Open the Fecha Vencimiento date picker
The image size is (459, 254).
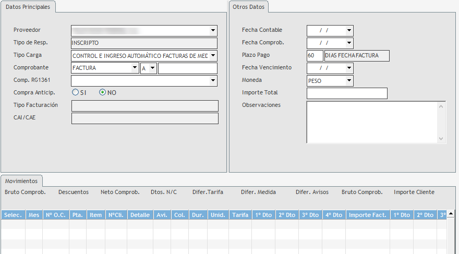tap(349, 68)
